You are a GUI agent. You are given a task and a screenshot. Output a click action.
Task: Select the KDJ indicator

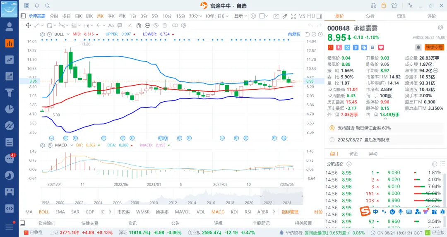[235, 212]
